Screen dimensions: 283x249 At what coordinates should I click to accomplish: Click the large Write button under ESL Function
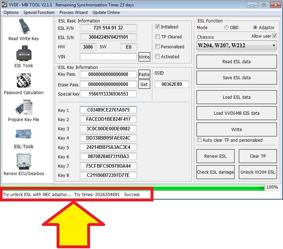(x=236, y=129)
